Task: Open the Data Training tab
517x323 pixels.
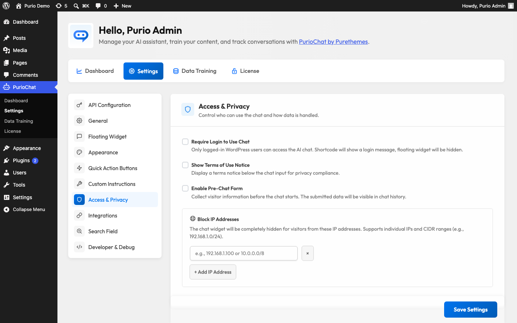Action: click(x=195, y=71)
